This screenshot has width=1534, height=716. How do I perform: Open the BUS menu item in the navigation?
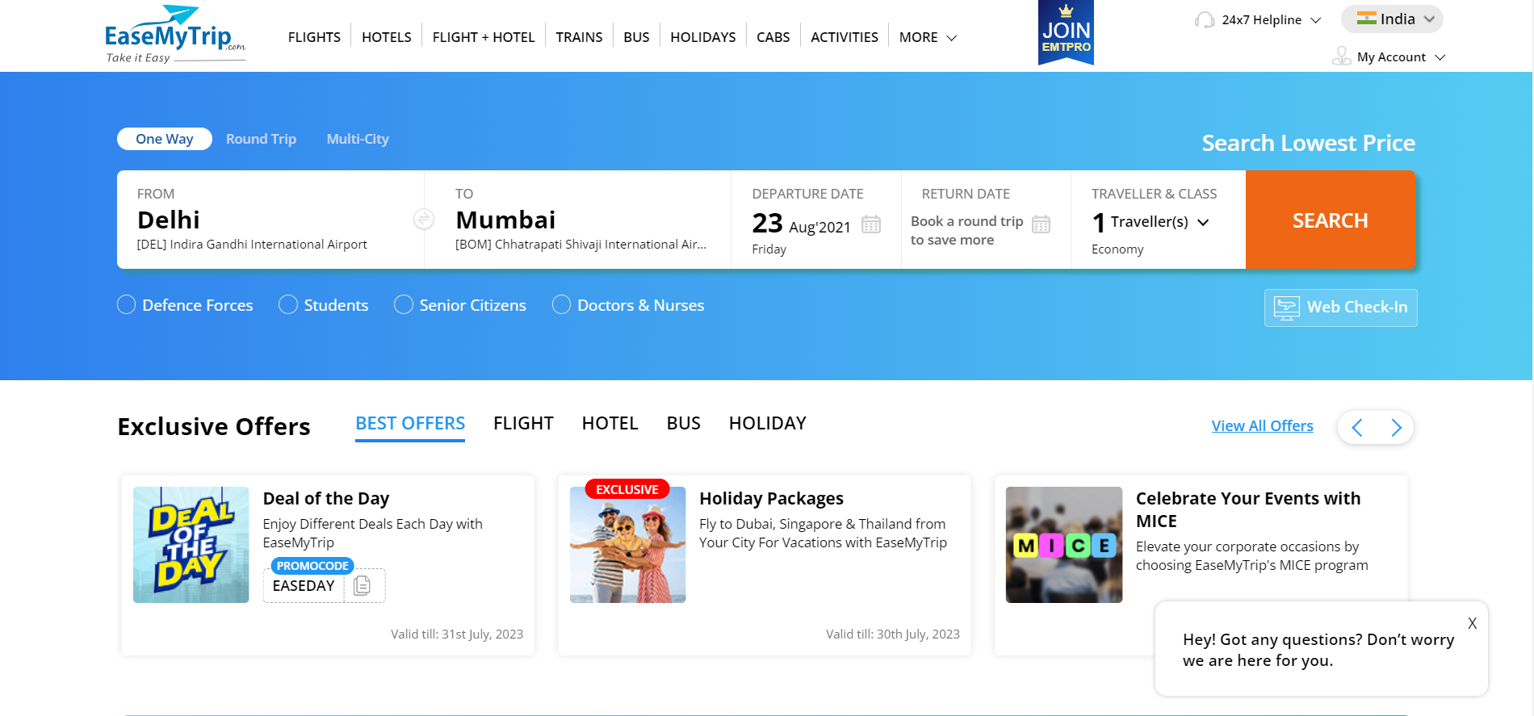coord(636,37)
